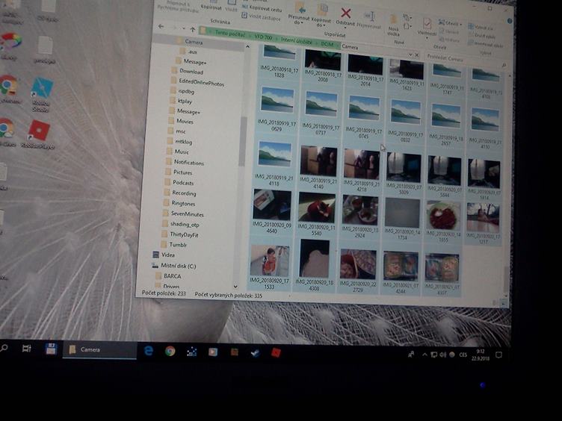Click 'Tento počítač' in the address bar
The image size is (562, 421).
point(229,34)
